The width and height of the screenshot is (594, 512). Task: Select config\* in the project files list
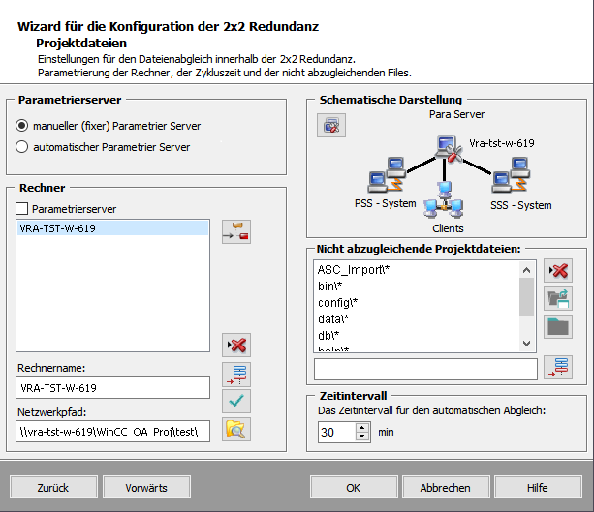point(338,302)
